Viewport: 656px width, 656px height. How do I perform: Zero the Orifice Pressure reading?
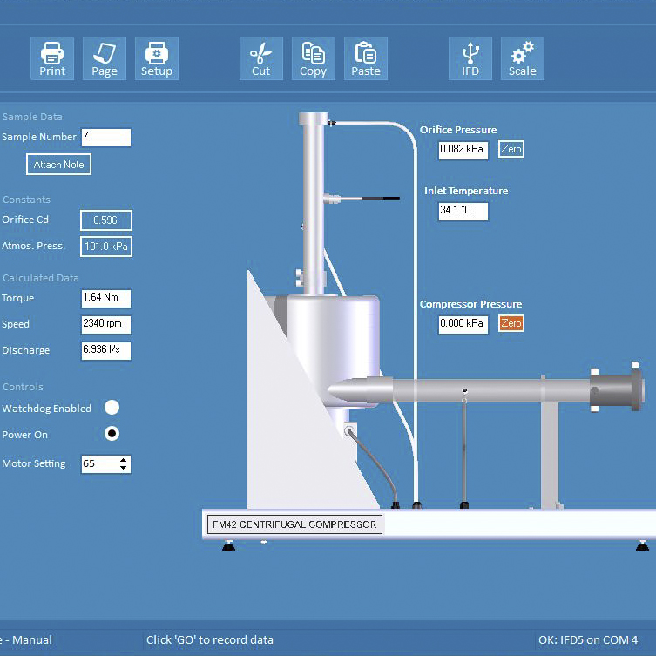pos(511,149)
